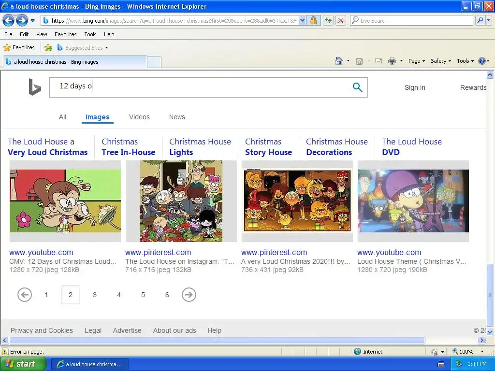The width and height of the screenshot is (495, 371).
Task: Open the Page command bar menu
Action: [x=416, y=61]
